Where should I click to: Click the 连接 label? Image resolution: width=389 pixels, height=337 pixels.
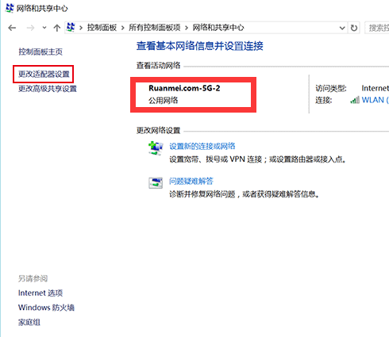[324, 100]
